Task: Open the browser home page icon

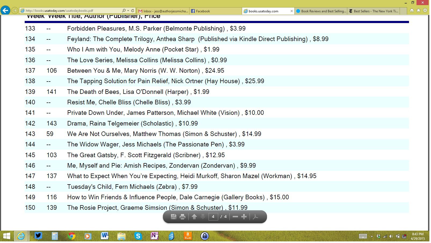Action: tap(412, 10)
